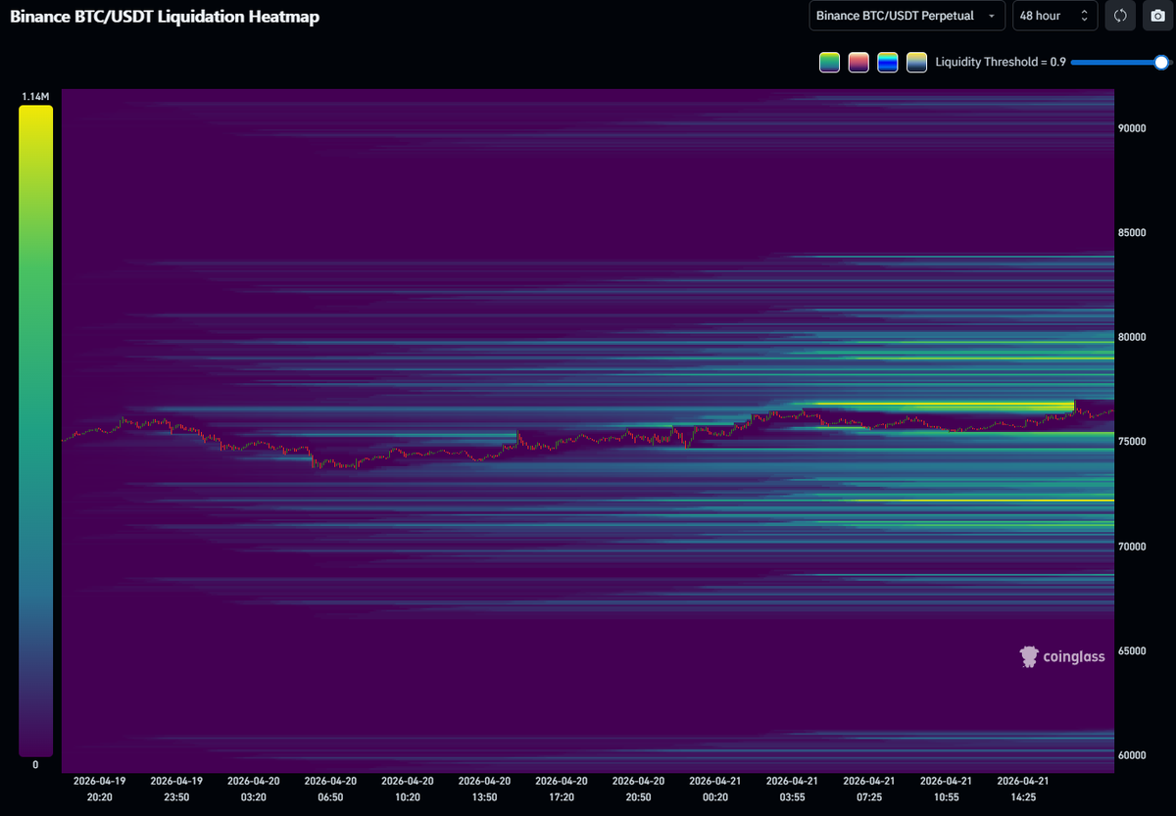Image resolution: width=1176 pixels, height=816 pixels.
Task: Click the camera screenshot icon
Action: coord(1157,16)
